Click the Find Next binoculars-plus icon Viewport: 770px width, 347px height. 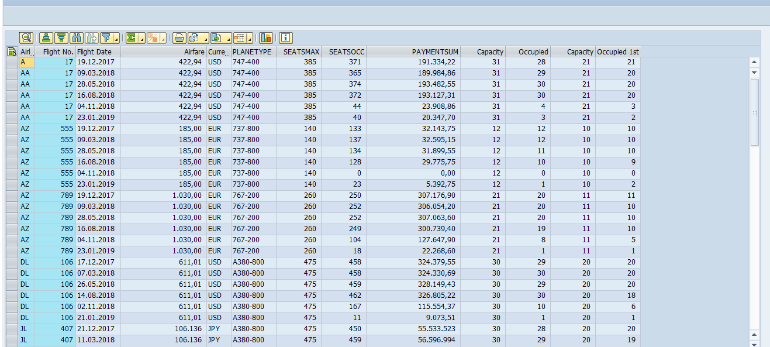91,38
